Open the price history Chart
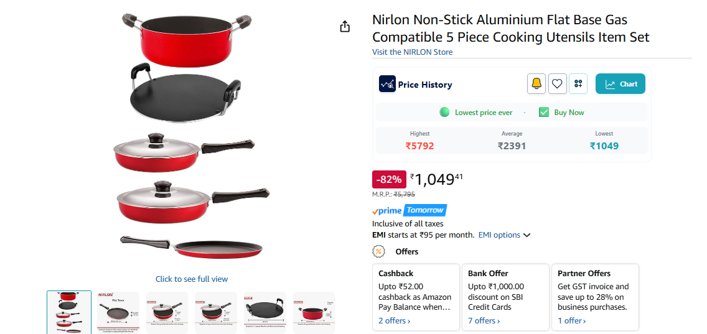 pos(620,84)
